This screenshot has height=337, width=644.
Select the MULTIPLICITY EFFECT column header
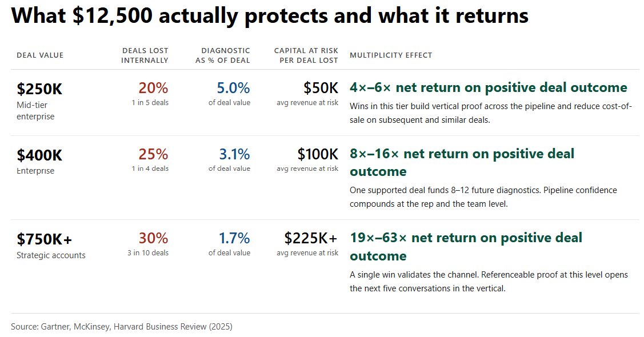tap(391, 55)
